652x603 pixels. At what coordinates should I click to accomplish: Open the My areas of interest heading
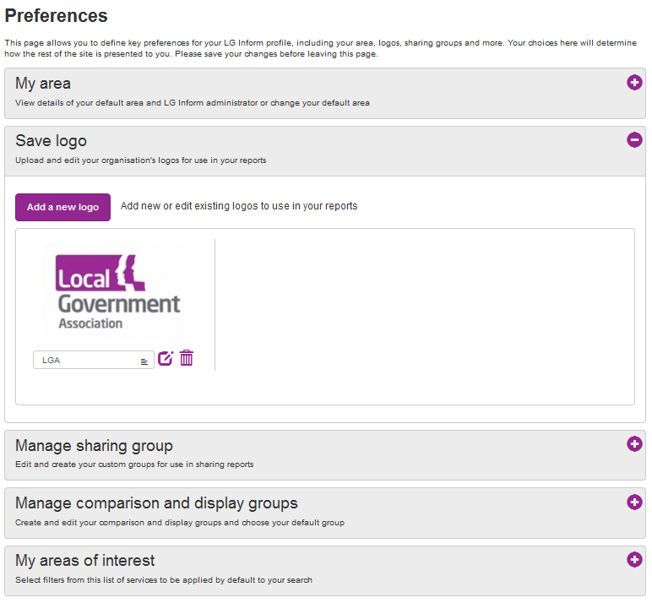coord(84,561)
